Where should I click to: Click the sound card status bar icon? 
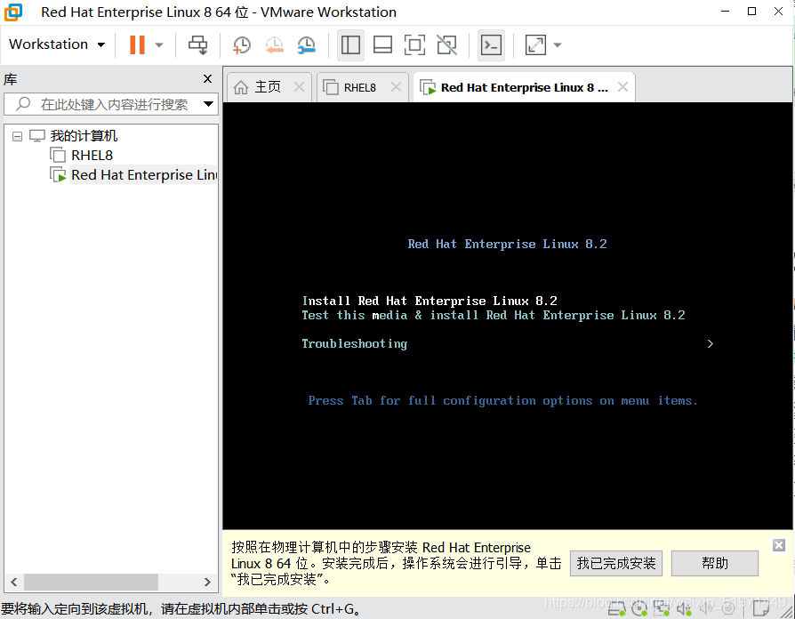[x=684, y=609]
